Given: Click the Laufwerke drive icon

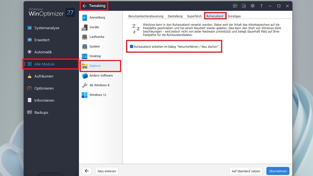Looking at the screenshot, I should (x=84, y=37).
